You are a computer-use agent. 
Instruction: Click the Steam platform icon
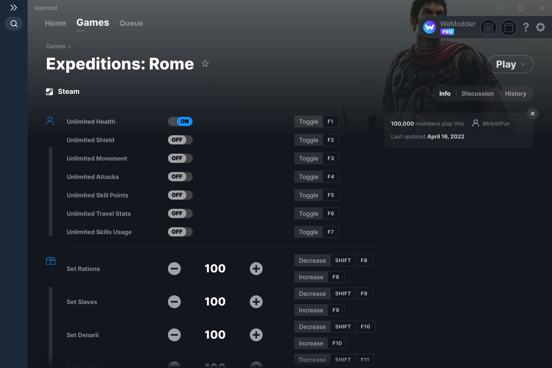[49, 91]
